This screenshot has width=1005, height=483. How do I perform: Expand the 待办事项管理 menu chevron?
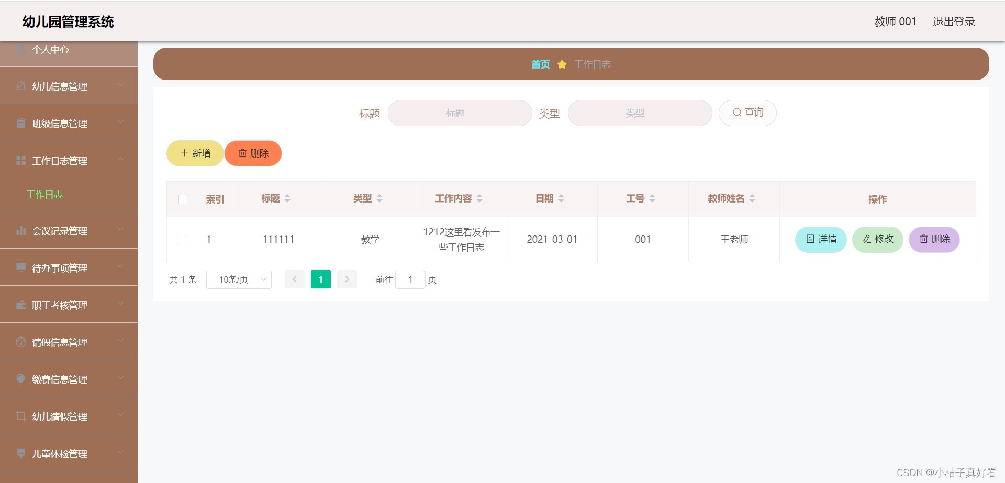point(120,266)
